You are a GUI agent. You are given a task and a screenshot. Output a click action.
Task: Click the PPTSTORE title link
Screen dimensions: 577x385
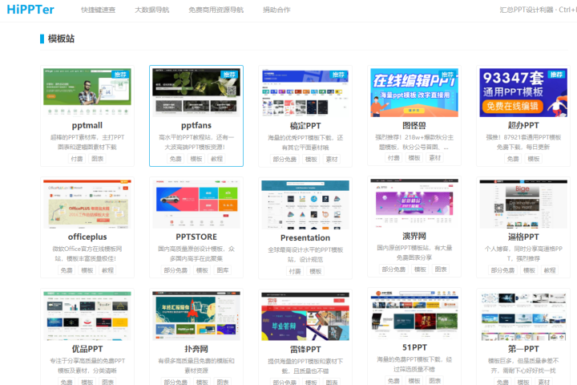tap(196, 237)
